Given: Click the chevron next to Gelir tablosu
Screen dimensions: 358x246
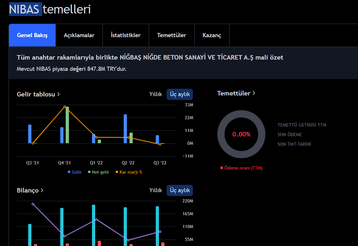Looking at the screenshot, I should pyautogui.click(x=58, y=94).
